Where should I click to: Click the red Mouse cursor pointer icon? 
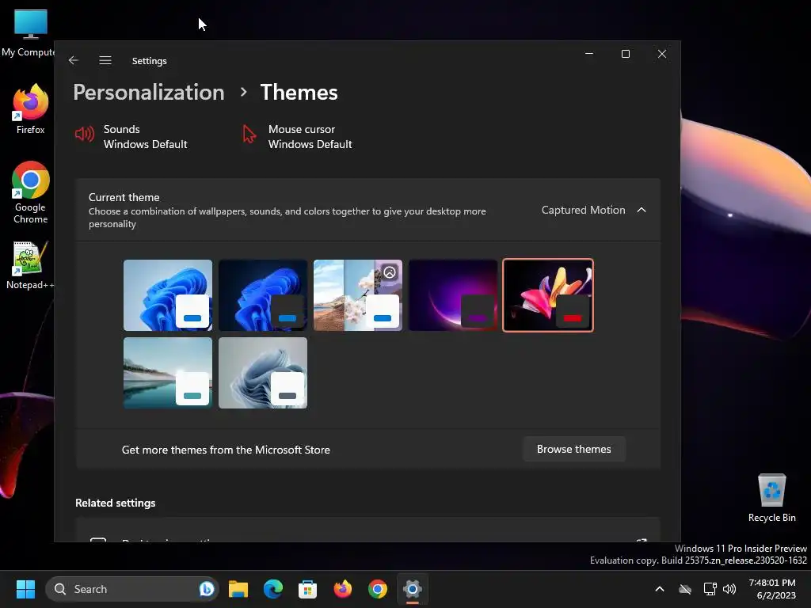(x=249, y=135)
